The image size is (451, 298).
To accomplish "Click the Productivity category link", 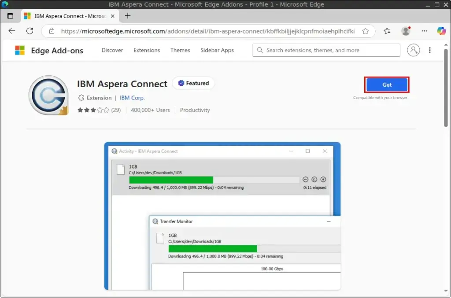I will click(195, 110).
